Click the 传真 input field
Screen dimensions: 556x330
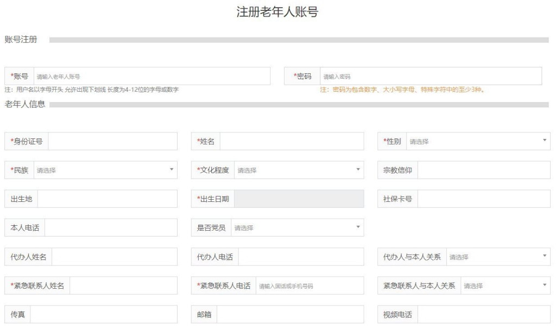[x=103, y=314]
